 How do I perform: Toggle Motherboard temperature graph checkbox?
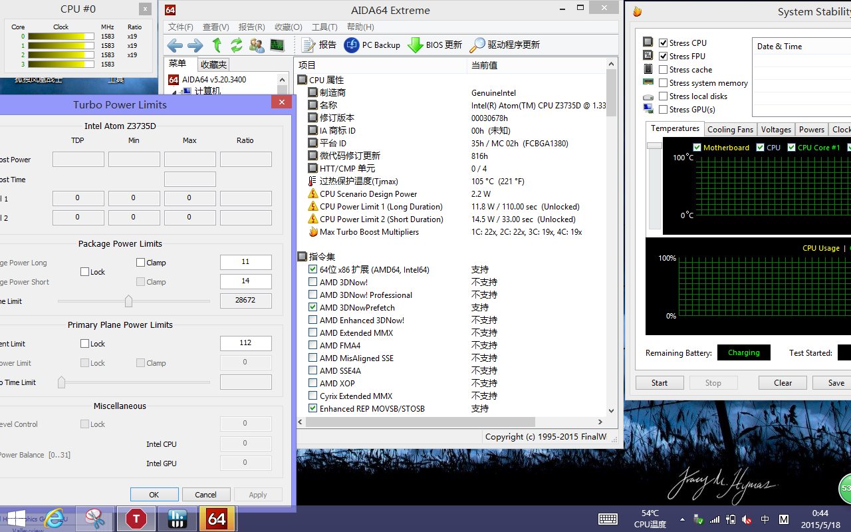(x=697, y=148)
